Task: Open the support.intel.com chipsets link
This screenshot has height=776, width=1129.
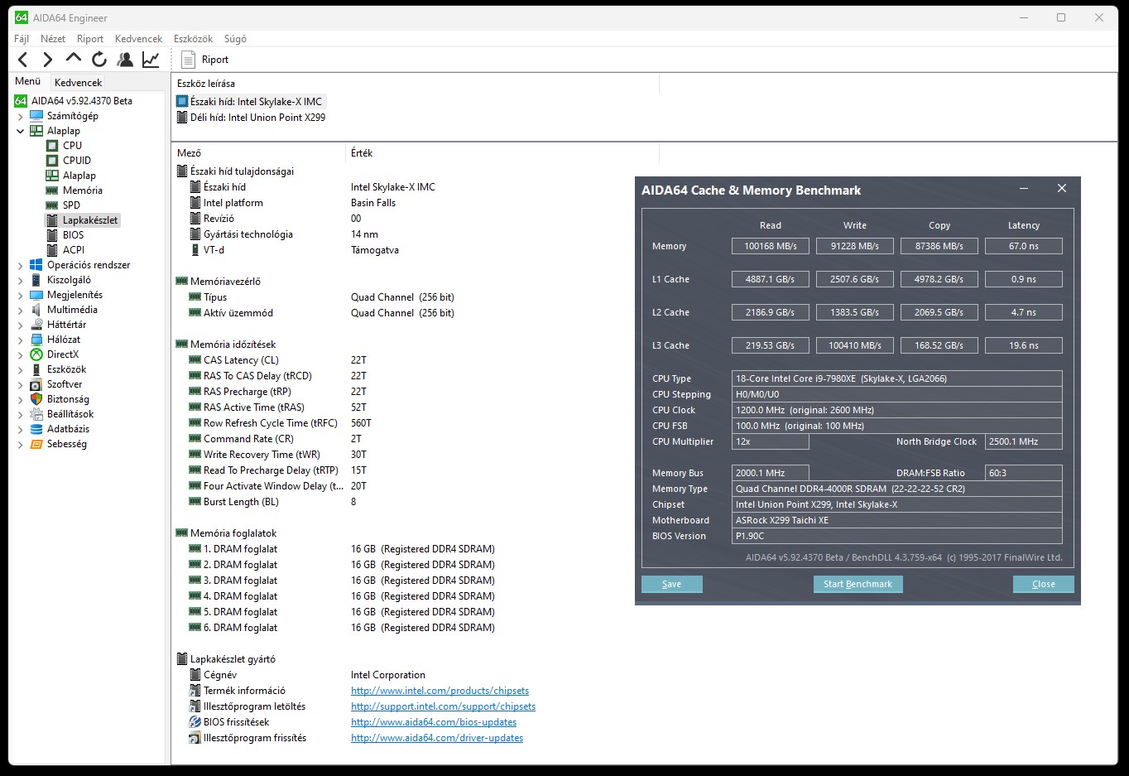Action: tap(443, 706)
